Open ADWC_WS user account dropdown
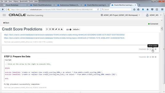This screenshot has height=93, width=165. point(154,15)
